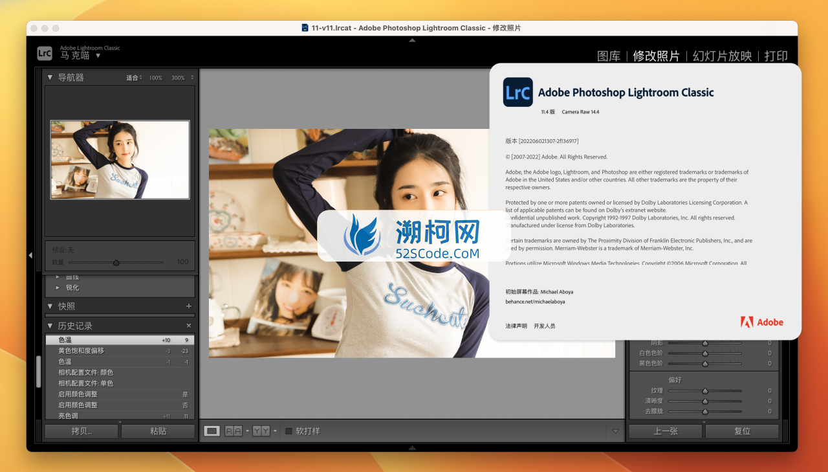Screen dimensions: 828x472
Task: Choose the Y|Y before/after view icon
Action: tap(261, 431)
